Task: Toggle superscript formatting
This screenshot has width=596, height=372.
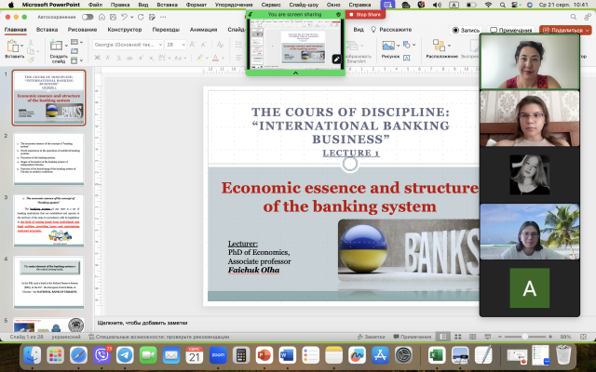Action: (x=141, y=58)
